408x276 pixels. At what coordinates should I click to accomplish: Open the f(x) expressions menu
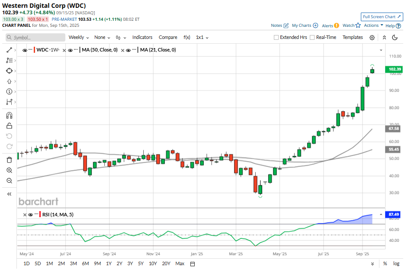click(x=187, y=37)
